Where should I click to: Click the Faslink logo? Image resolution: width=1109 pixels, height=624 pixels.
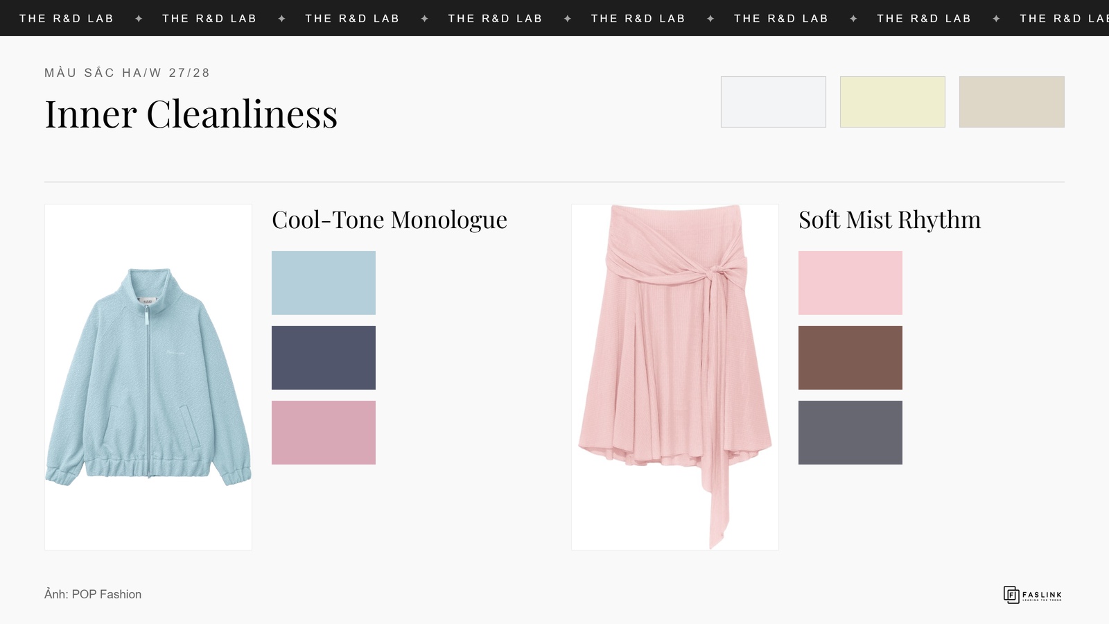tap(1033, 595)
